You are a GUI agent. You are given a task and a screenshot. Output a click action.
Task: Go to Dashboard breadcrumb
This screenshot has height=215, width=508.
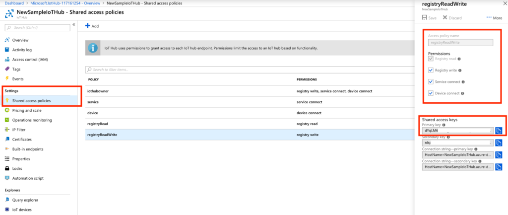[x=14, y=3]
